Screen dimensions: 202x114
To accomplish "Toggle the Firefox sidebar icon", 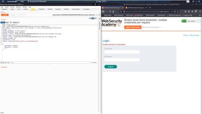I will [189, 11].
